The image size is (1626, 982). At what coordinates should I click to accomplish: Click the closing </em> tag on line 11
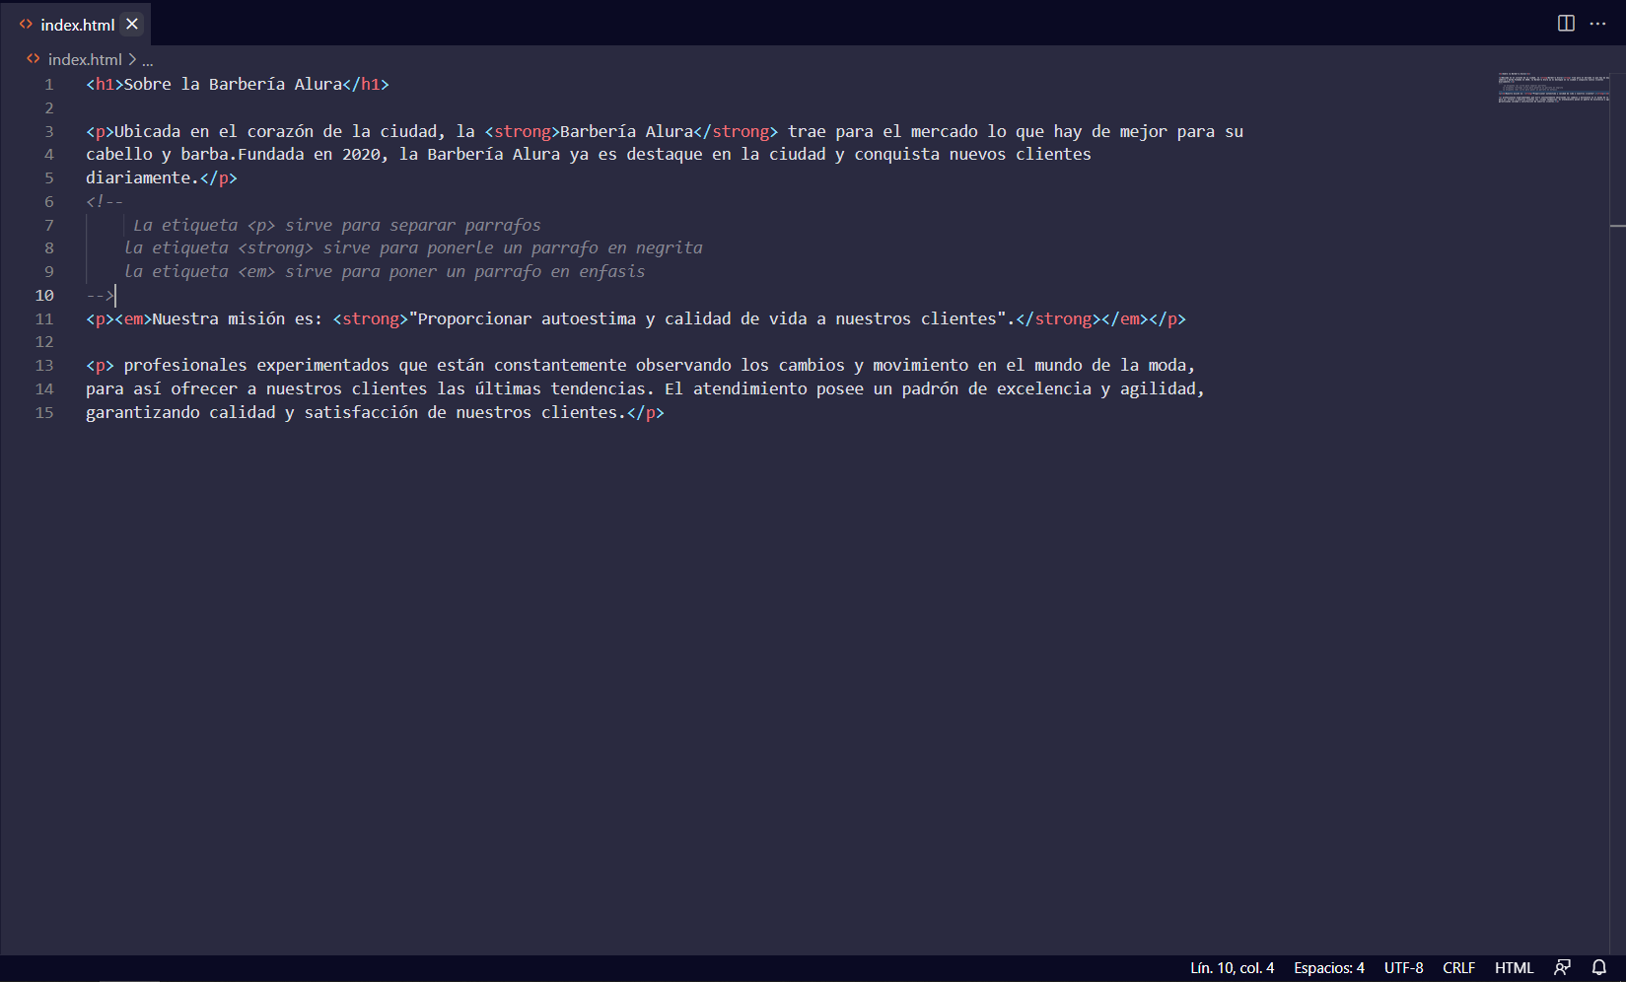tap(1125, 319)
